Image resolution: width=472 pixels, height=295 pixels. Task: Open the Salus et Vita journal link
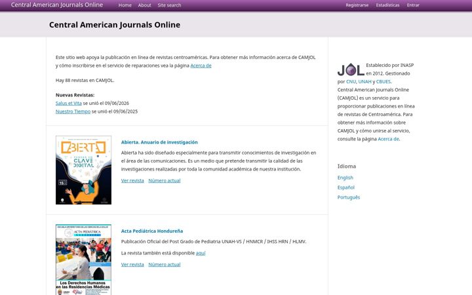coord(69,104)
